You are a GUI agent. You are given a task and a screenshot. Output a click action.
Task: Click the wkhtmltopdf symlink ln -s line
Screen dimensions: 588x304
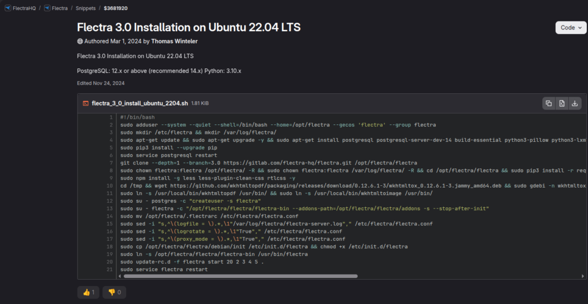tap(276, 193)
